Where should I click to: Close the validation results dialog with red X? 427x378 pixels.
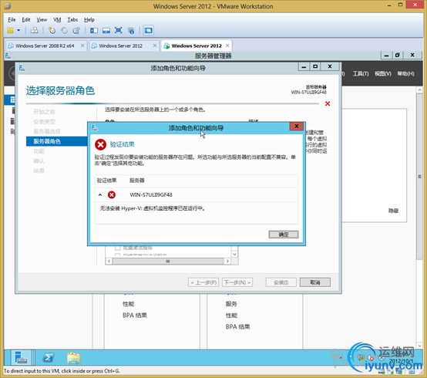click(297, 127)
